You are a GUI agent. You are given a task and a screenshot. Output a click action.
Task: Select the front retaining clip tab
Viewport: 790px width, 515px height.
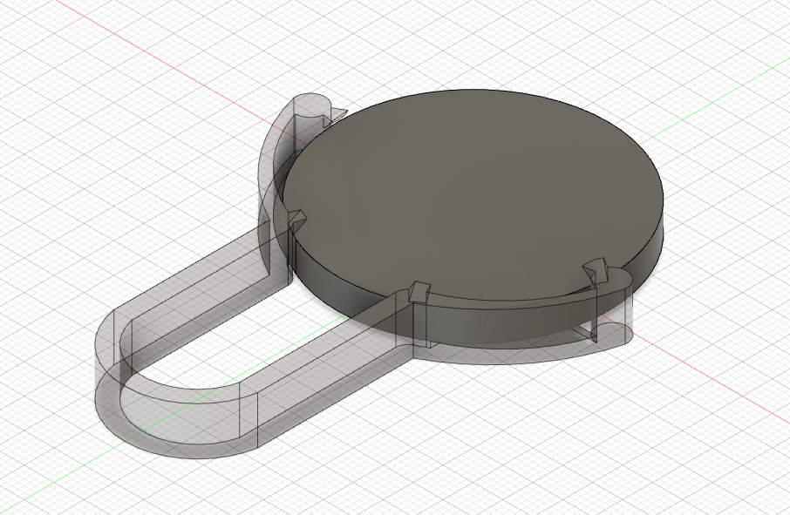[417, 289]
